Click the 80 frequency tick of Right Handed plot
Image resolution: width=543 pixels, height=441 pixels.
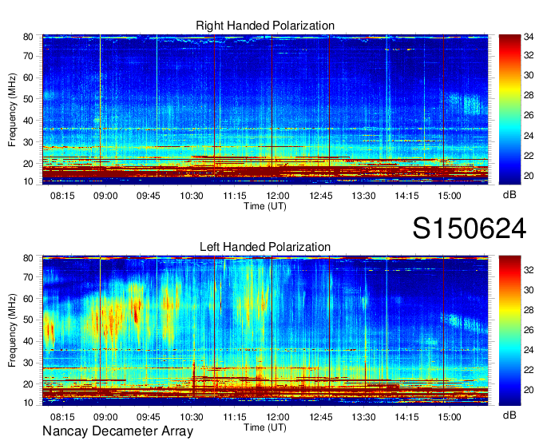(28, 37)
